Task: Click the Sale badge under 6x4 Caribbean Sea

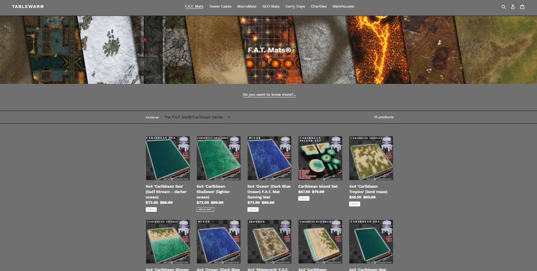Action: tap(151, 209)
